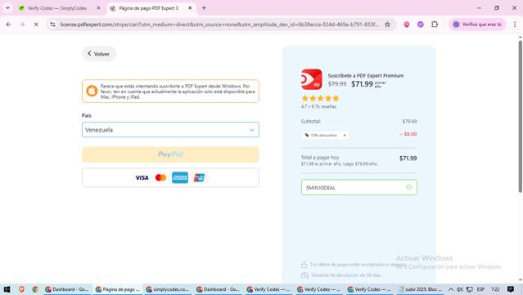Close the Verify Codes — SimplyCodes tab

(98, 8)
